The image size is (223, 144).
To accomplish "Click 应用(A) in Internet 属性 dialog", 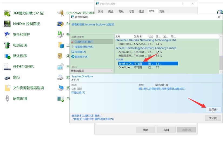I will pyautogui.click(x=187, y=130).
